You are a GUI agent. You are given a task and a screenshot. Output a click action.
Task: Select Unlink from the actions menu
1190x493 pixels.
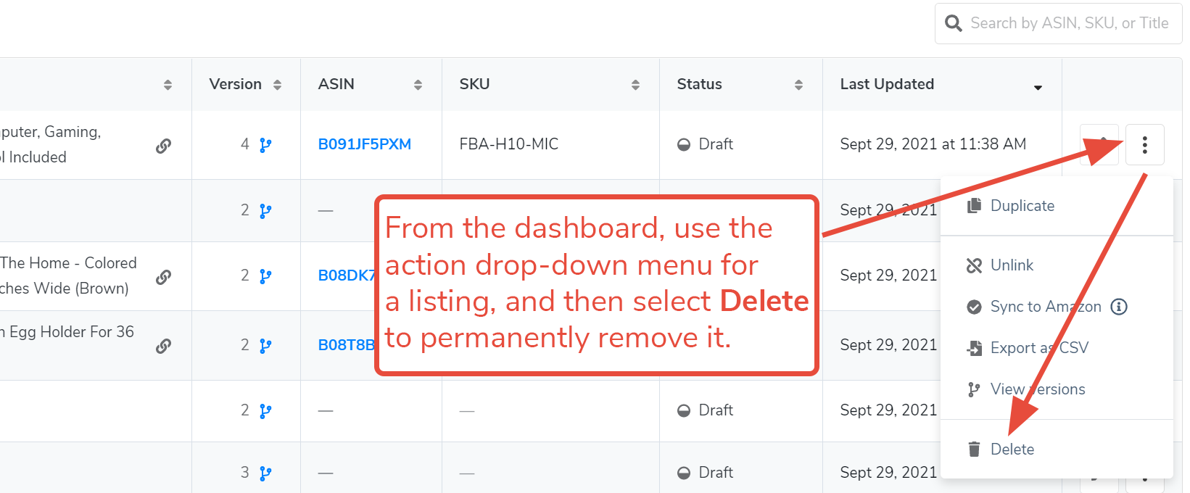click(1011, 265)
